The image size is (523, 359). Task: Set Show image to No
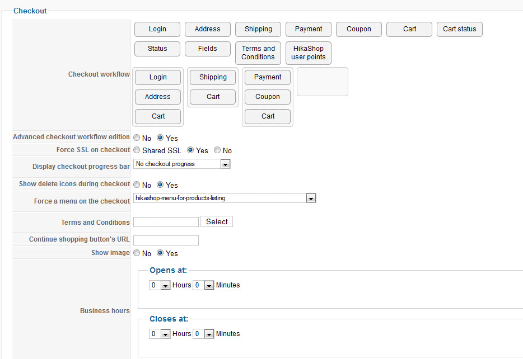click(x=137, y=253)
